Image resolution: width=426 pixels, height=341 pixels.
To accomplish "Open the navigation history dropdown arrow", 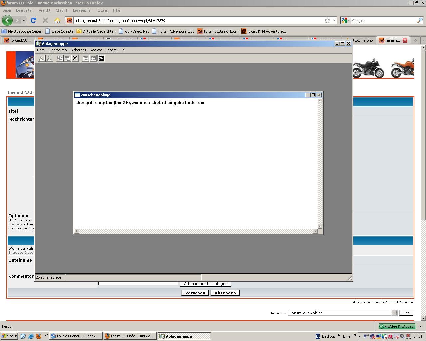I will point(24,20).
